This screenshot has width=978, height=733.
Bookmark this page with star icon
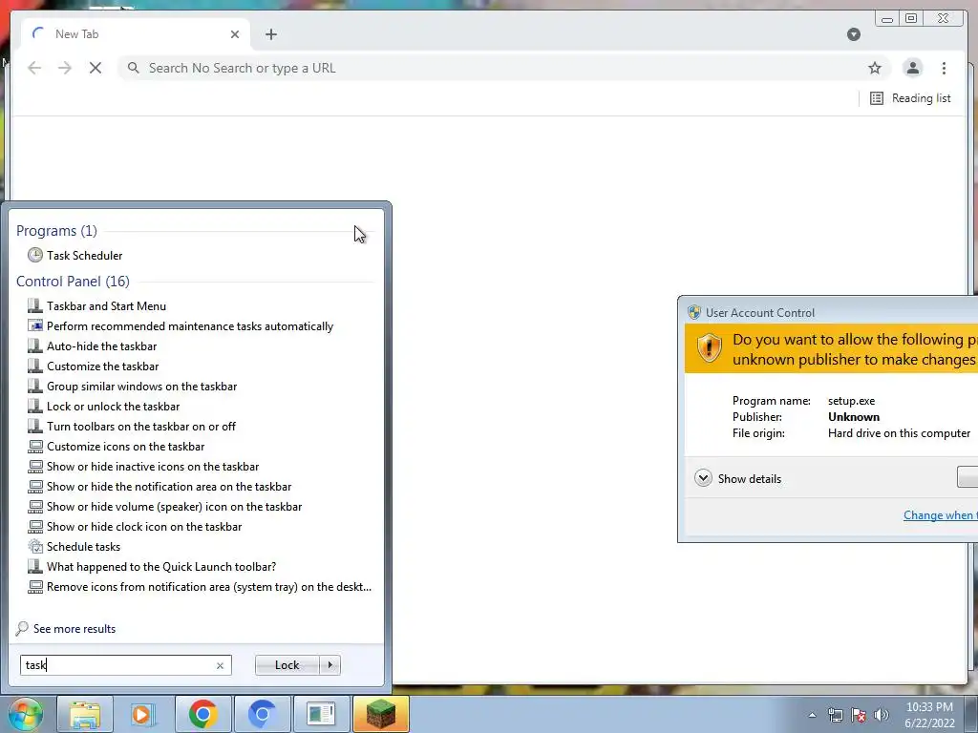(x=875, y=68)
